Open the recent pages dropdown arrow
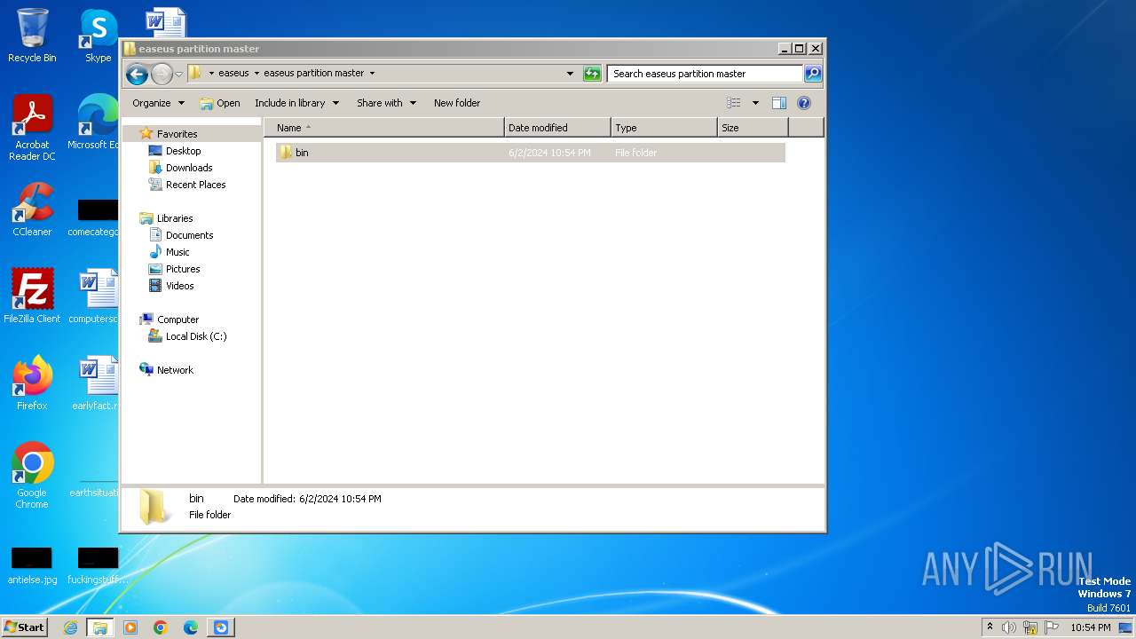1136x639 pixels. [178, 74]
